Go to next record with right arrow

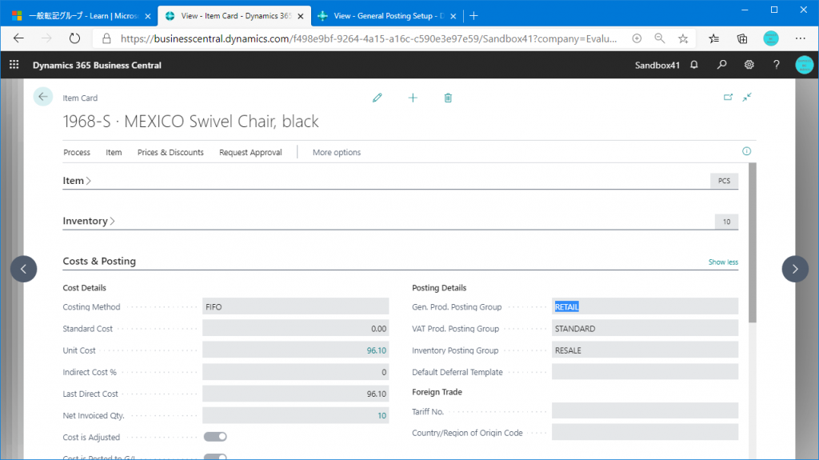(x=795, y=269)
